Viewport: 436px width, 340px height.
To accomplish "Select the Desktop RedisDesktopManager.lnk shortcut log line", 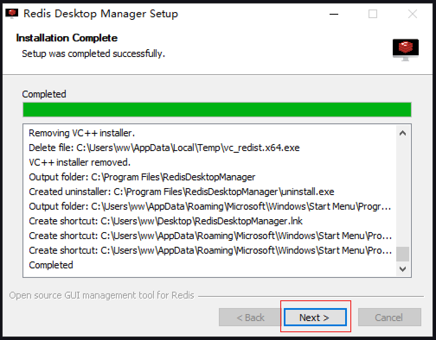I will (x=166, y=221).
